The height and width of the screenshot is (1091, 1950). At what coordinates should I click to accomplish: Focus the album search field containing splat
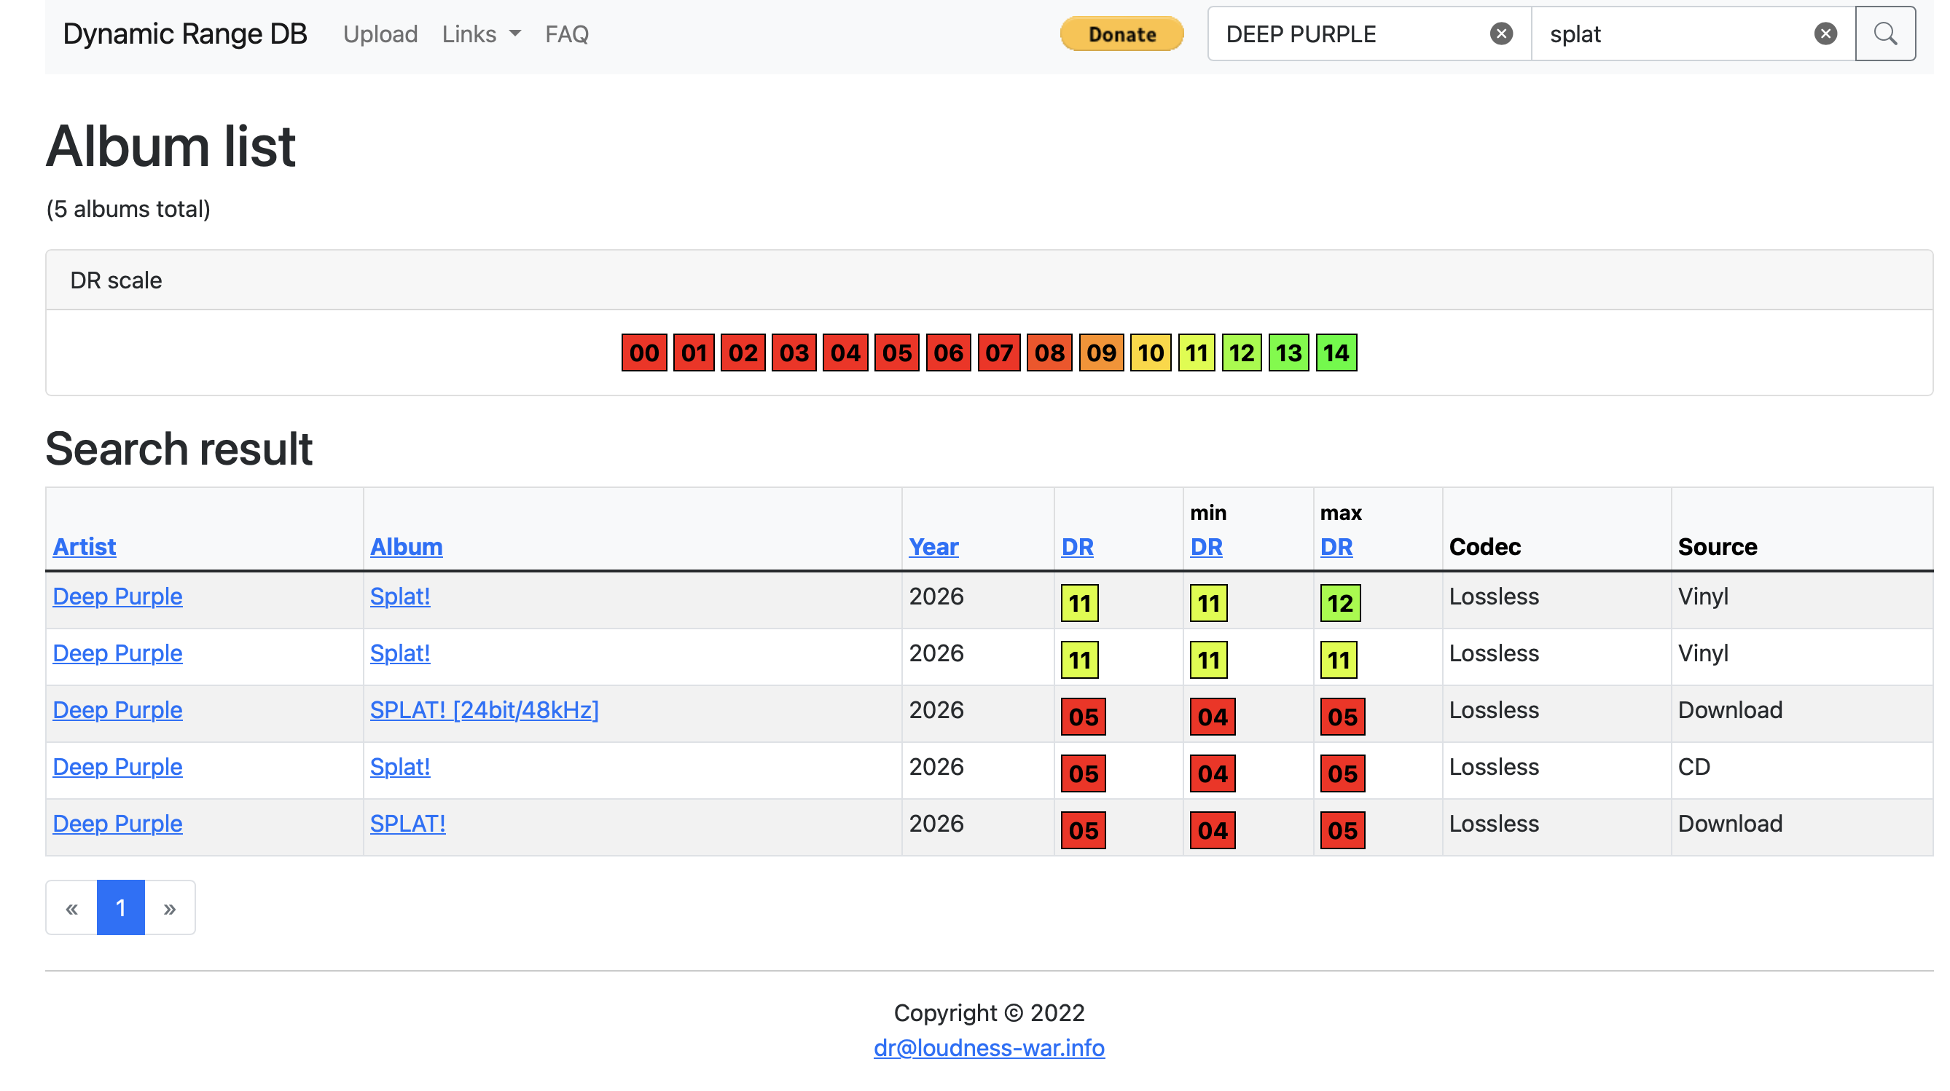(1673, 34)
